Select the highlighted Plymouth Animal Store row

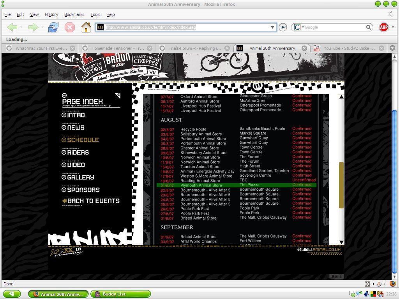[237, 185]
